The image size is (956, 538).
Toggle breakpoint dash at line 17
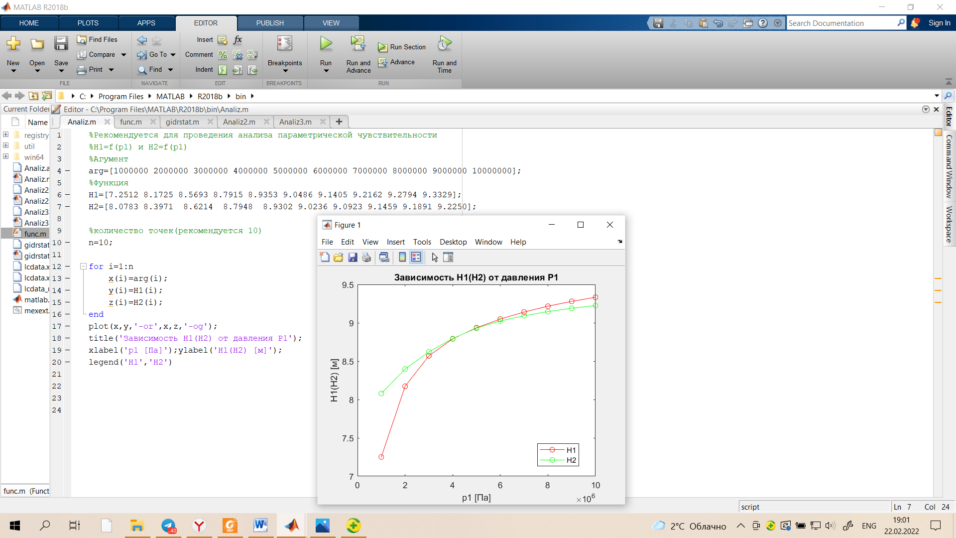(x=67, y=326)
